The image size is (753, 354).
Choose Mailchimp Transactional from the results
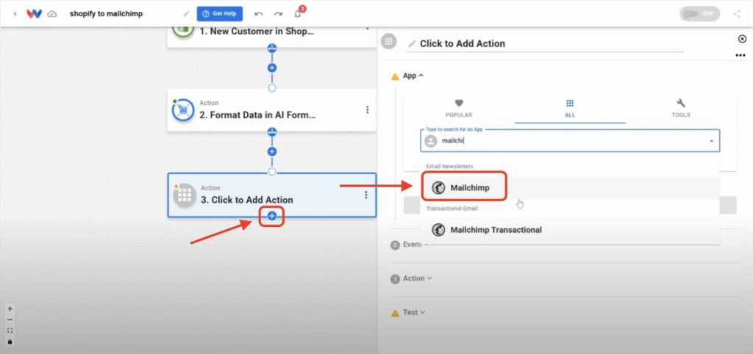pos(570,230)
